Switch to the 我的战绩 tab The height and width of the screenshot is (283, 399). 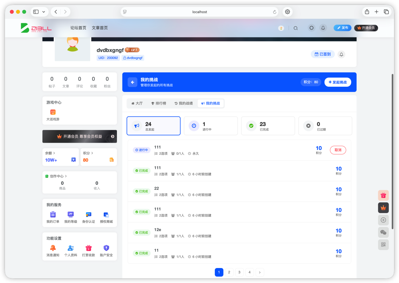click(x=184, y=104)
